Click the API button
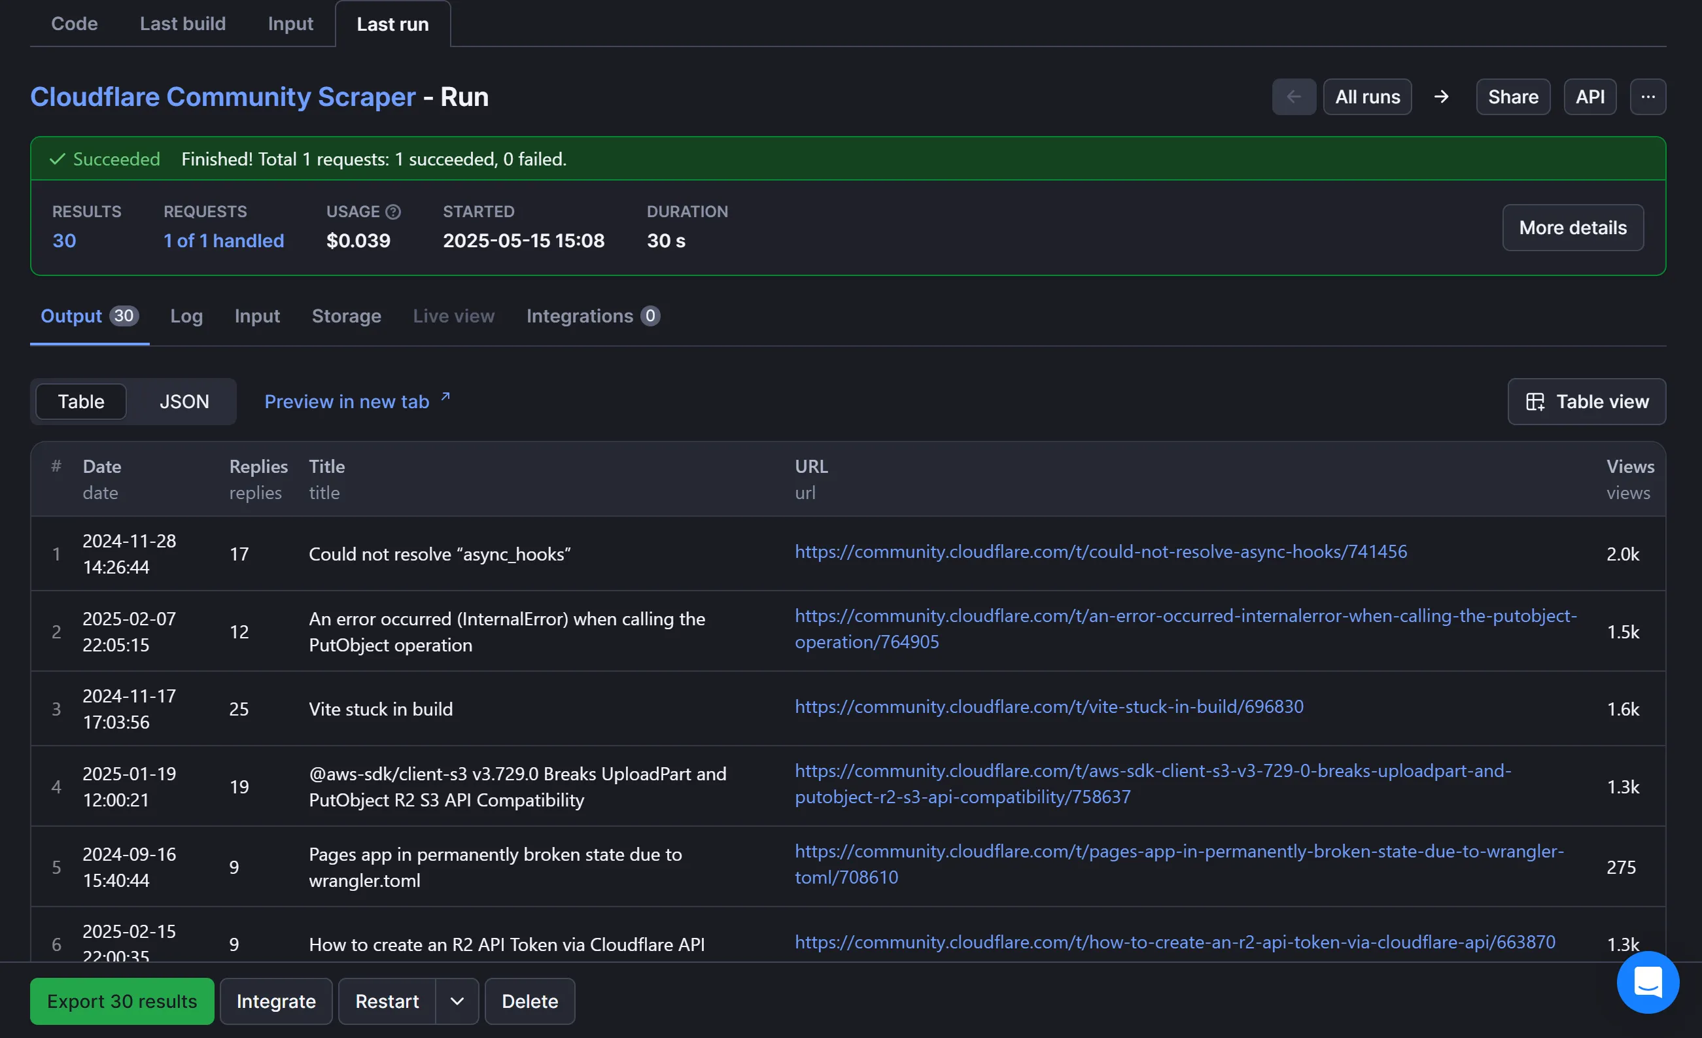 click(x=1589, y=97)
